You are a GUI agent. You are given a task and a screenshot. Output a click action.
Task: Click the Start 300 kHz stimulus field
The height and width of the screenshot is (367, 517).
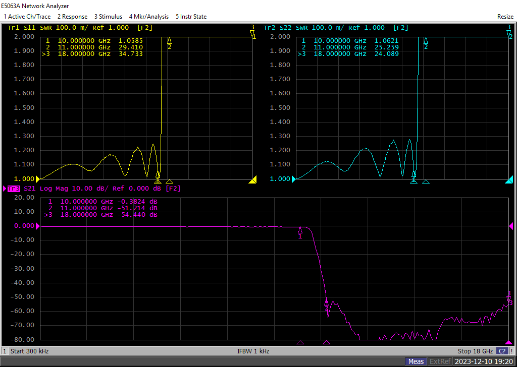(x=29, y=351)
